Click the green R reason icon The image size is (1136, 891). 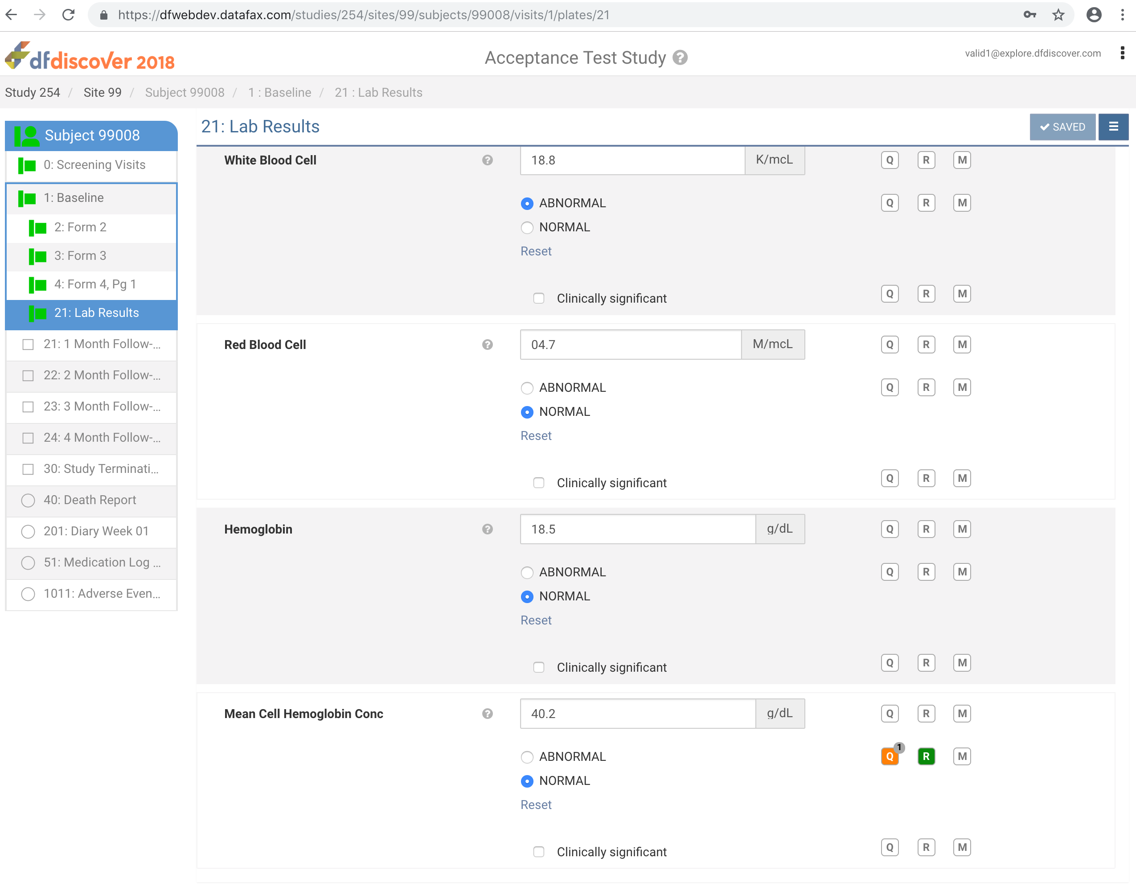(x=926, y=756)
